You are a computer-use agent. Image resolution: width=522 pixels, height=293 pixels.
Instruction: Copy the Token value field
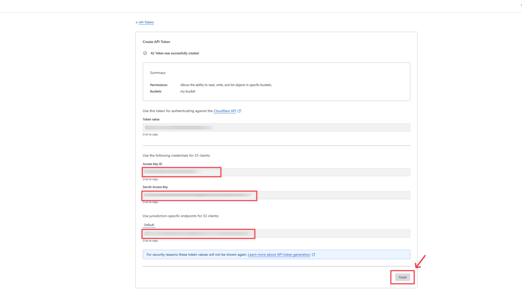pos(276,127)
